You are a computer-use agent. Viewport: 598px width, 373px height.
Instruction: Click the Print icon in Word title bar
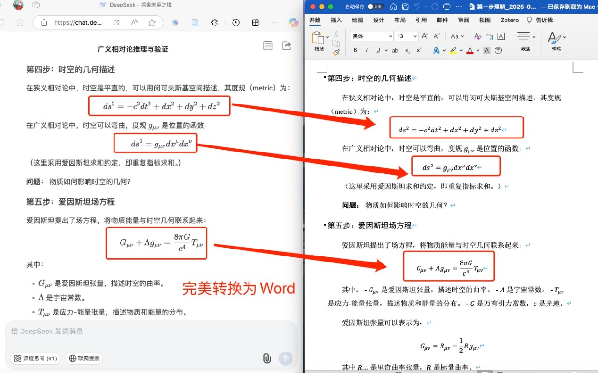(x=447, y=7)
